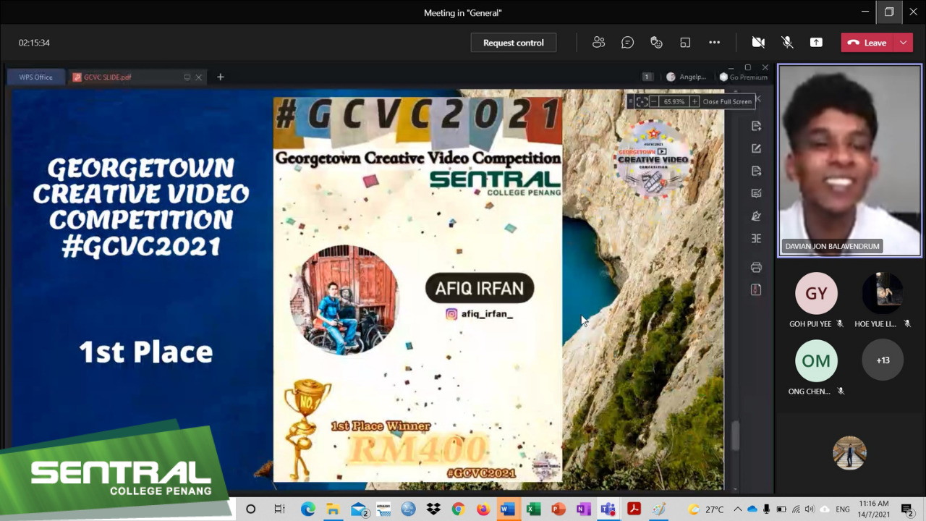Image resolution: width=926 pixels, height=521 pixels.
Task: Click the 65.93% zoom percentage field
Action: 674,101
